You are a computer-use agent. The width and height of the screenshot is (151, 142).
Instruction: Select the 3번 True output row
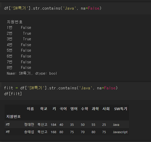tap(19, 39)
